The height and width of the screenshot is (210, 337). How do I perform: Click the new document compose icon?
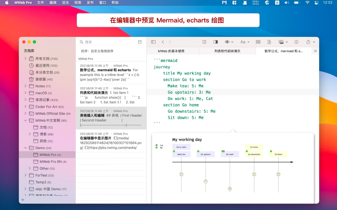140,42
